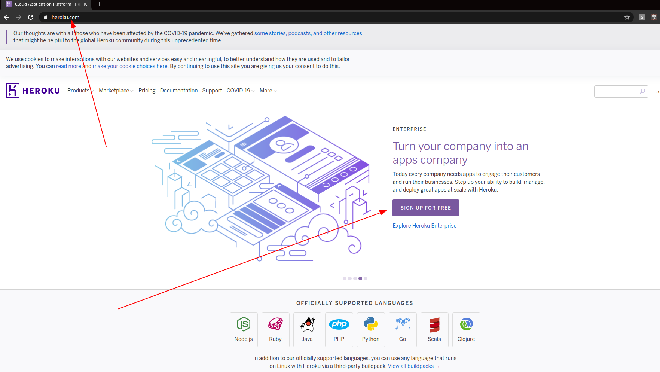
Task: Select the last carousel slide dot
Action: click(366, 278)
